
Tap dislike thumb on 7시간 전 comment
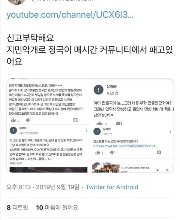pos(112,153)
